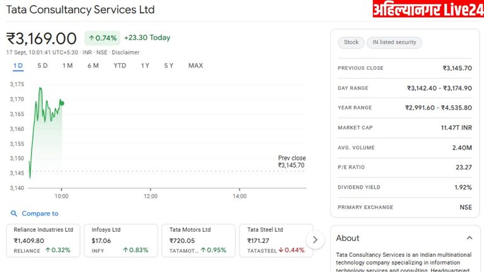
Task: Open the Disclaimer link
Action: pyautogui.click(x=126, y=52)
